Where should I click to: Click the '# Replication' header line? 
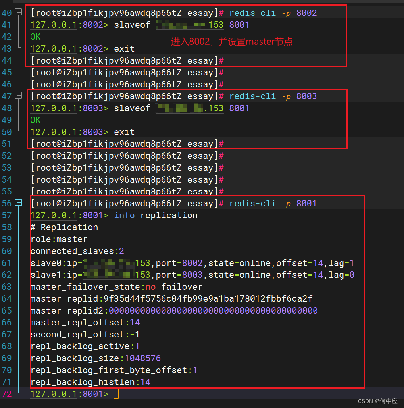tap(64, 227)
